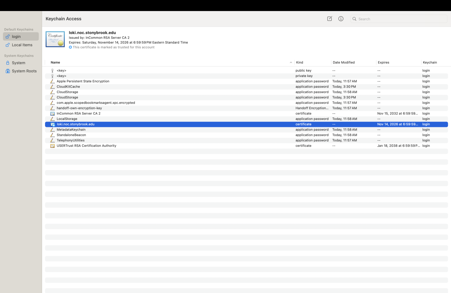Image resolution: width=451 pixels, height=293 pixels.
Task: Click the search magnifier icon
Action: [354, 19]
